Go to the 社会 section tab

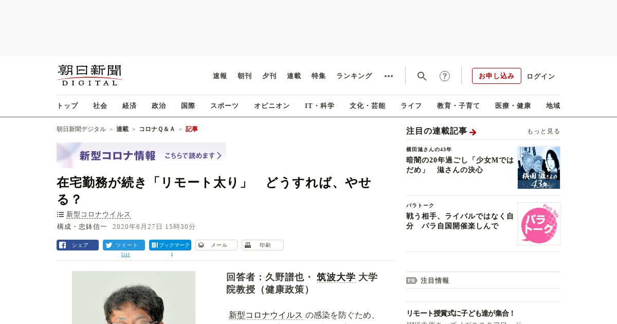100,106
